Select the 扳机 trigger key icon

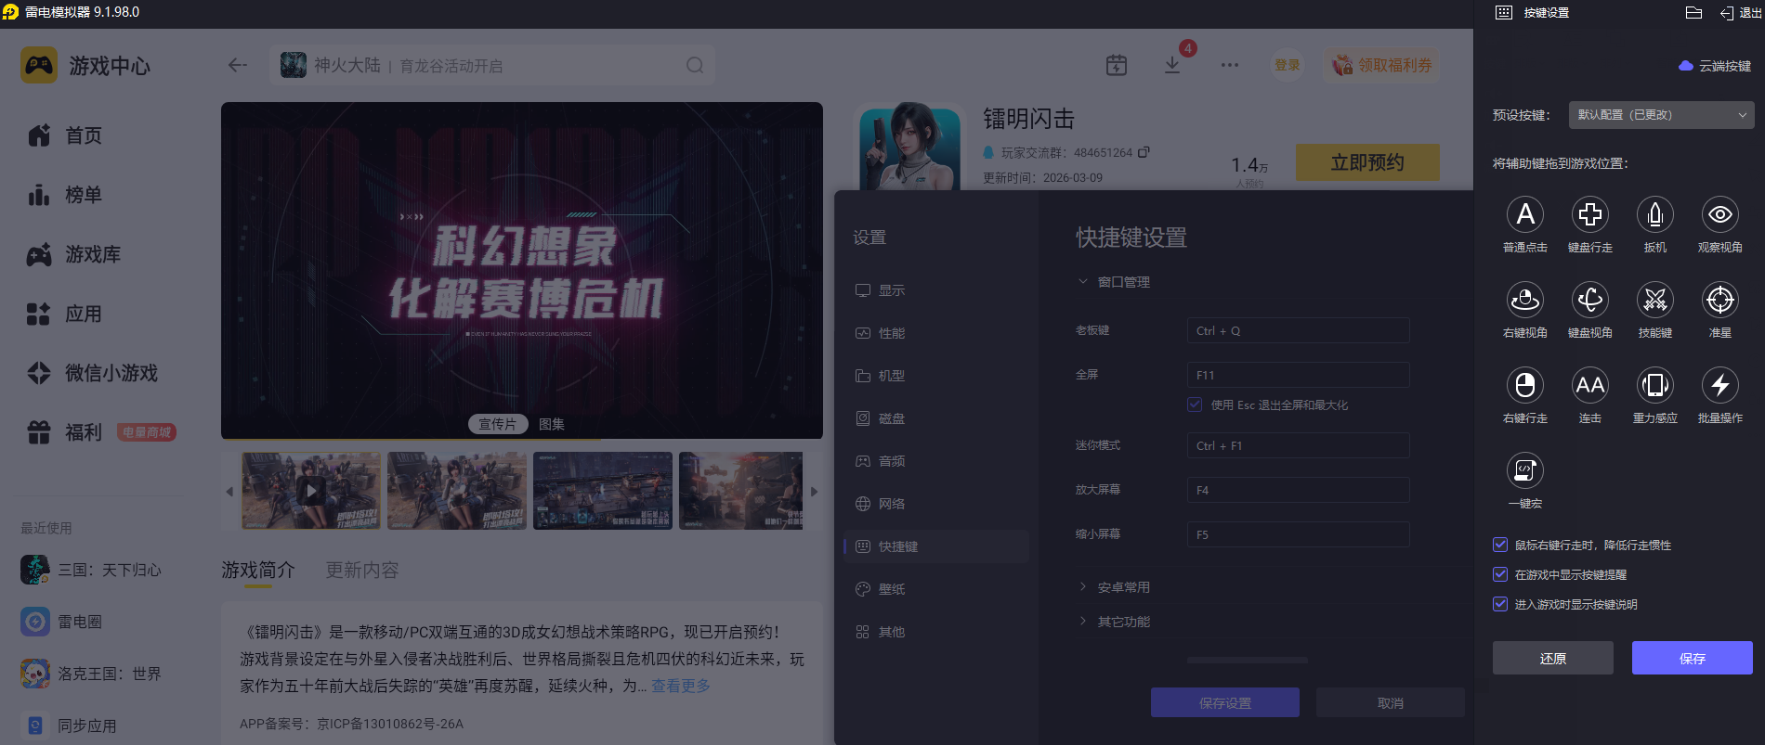[x=1654, y=214]
